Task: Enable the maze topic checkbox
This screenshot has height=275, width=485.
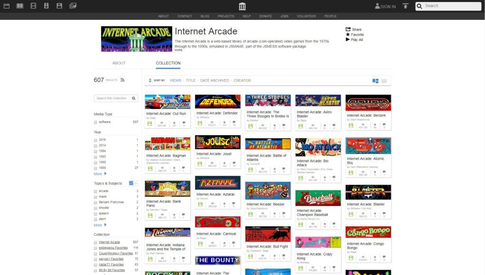Action: 96,197
